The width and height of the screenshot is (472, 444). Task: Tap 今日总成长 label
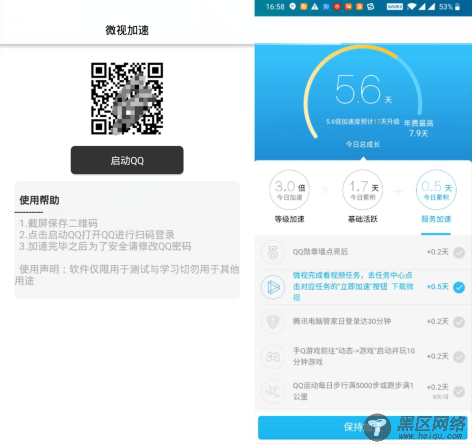tap(363, 145)
